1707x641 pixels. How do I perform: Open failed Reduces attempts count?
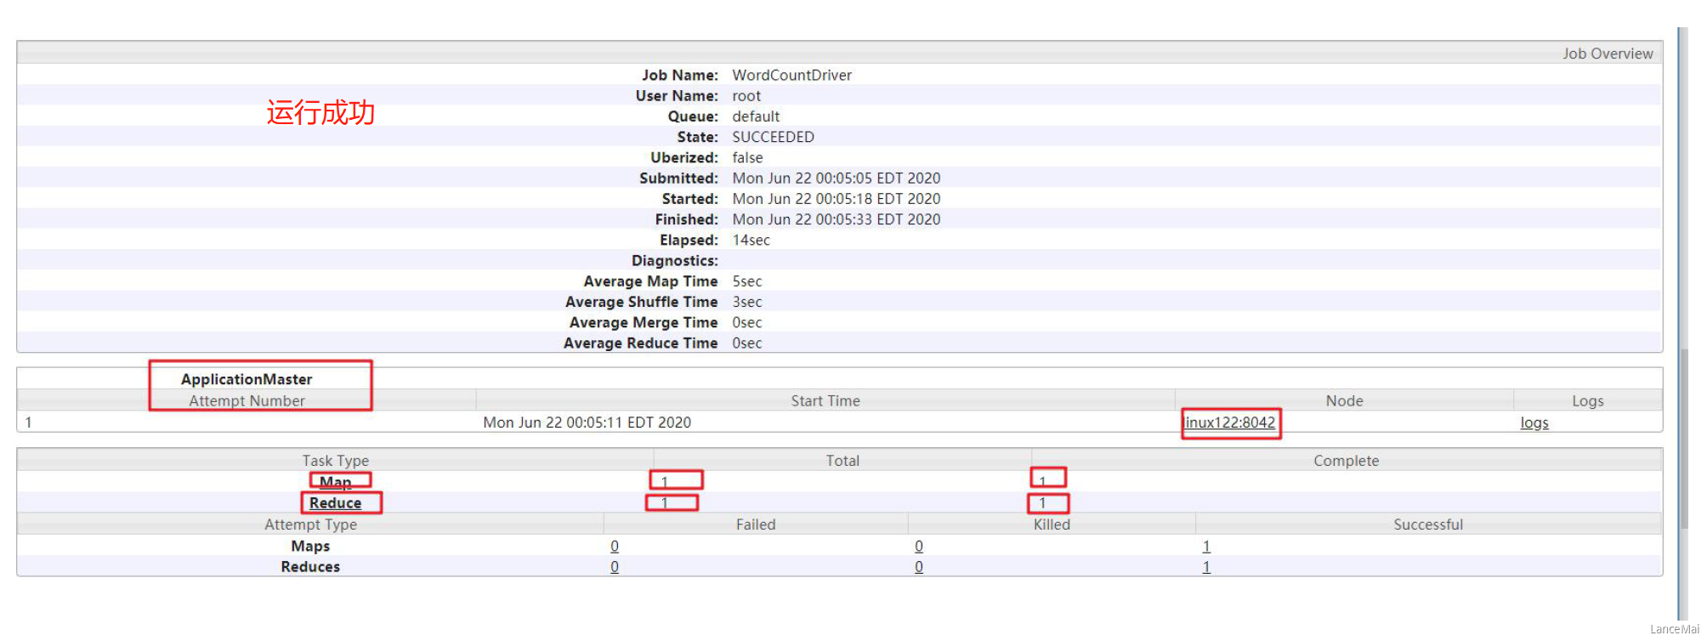[x=615, y=566]
